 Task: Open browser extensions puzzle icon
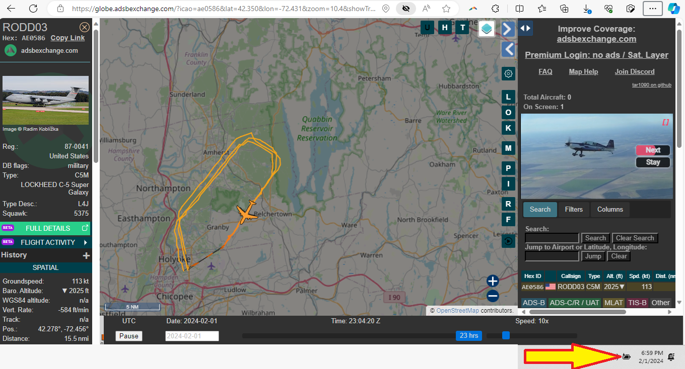point(495,9)
